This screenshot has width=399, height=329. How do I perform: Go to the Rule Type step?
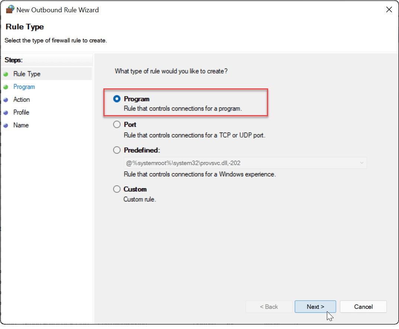pos(27,74)
